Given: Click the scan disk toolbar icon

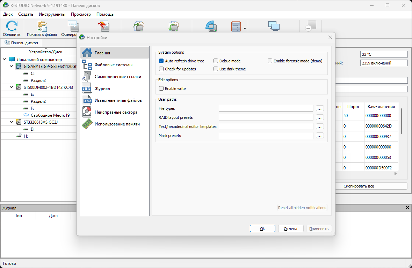Looking at the screenshot, I should pos(73,26).
